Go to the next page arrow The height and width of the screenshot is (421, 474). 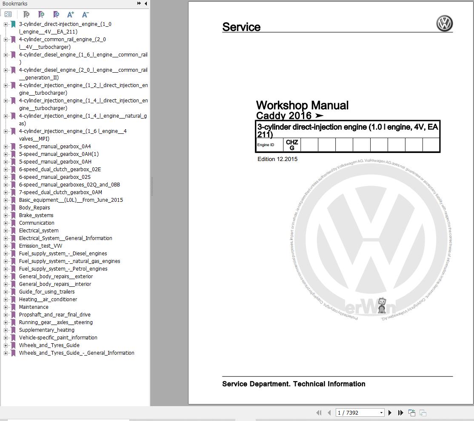tap(390, 413)
